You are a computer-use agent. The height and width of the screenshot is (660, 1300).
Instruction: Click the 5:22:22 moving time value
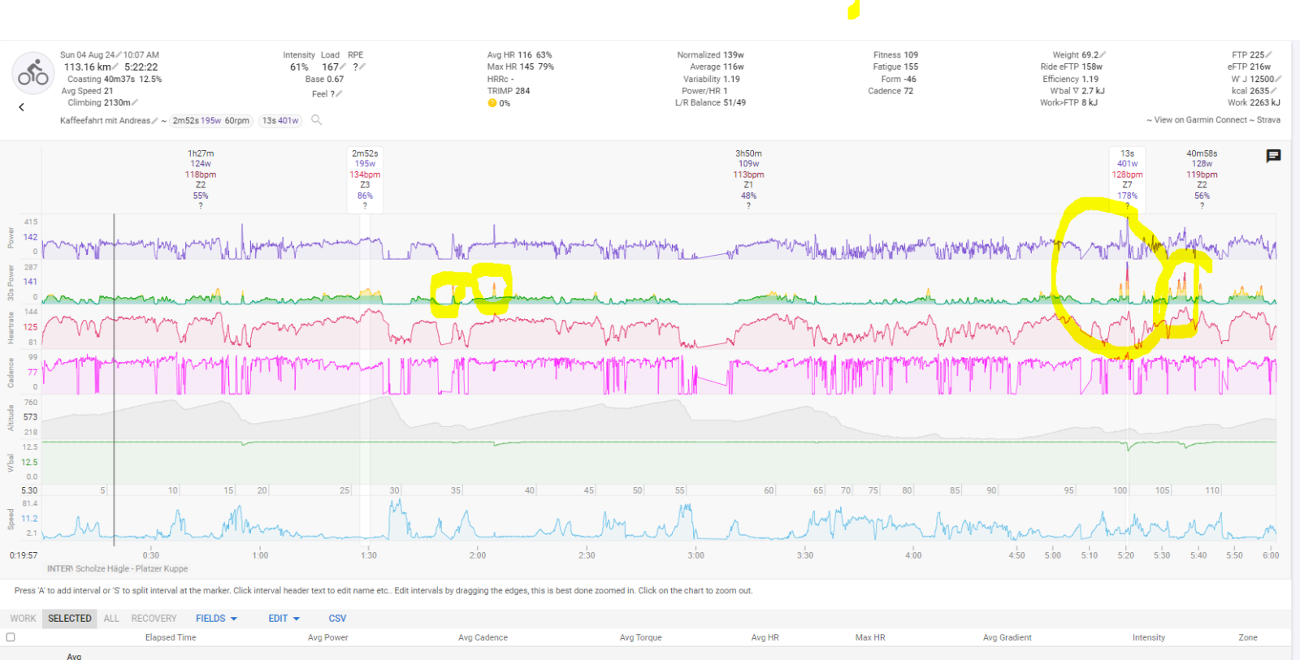pos(141,67)
